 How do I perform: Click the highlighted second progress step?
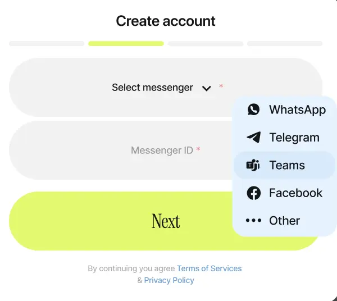pos(126,43)
